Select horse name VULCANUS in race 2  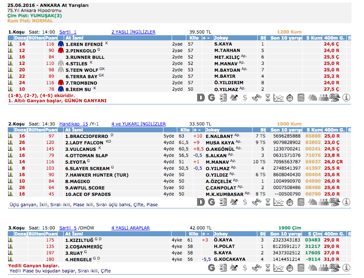tap(81, 149)
